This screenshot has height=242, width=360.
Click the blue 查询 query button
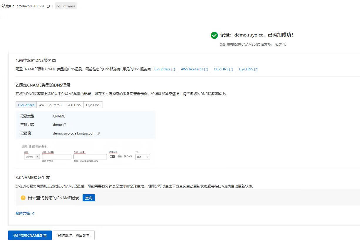click(x=88, y=198)
